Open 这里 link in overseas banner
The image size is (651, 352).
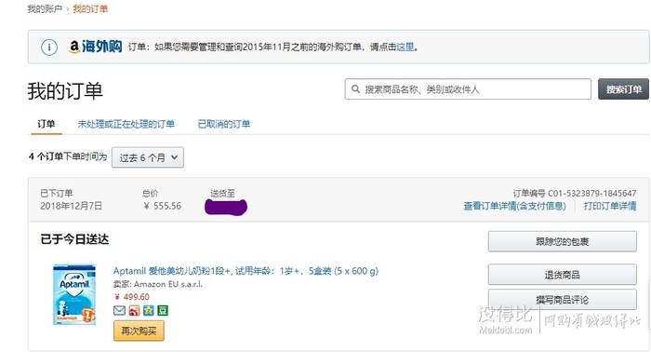coord(405,47)
